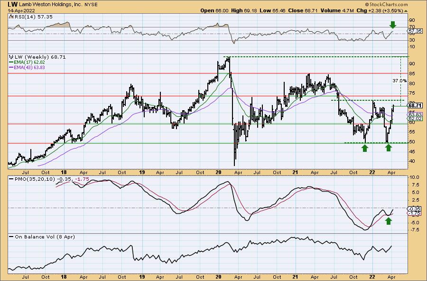Click the High 69.18 value
The width and height of the screenshot is (427, 281).
[x=244, y=10]
